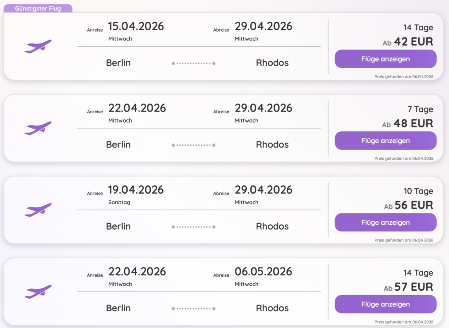Image resolution: width=449 pixels, height=328 pixels.
Task: Click the 48 EUR price
Action: coord(413,124)
